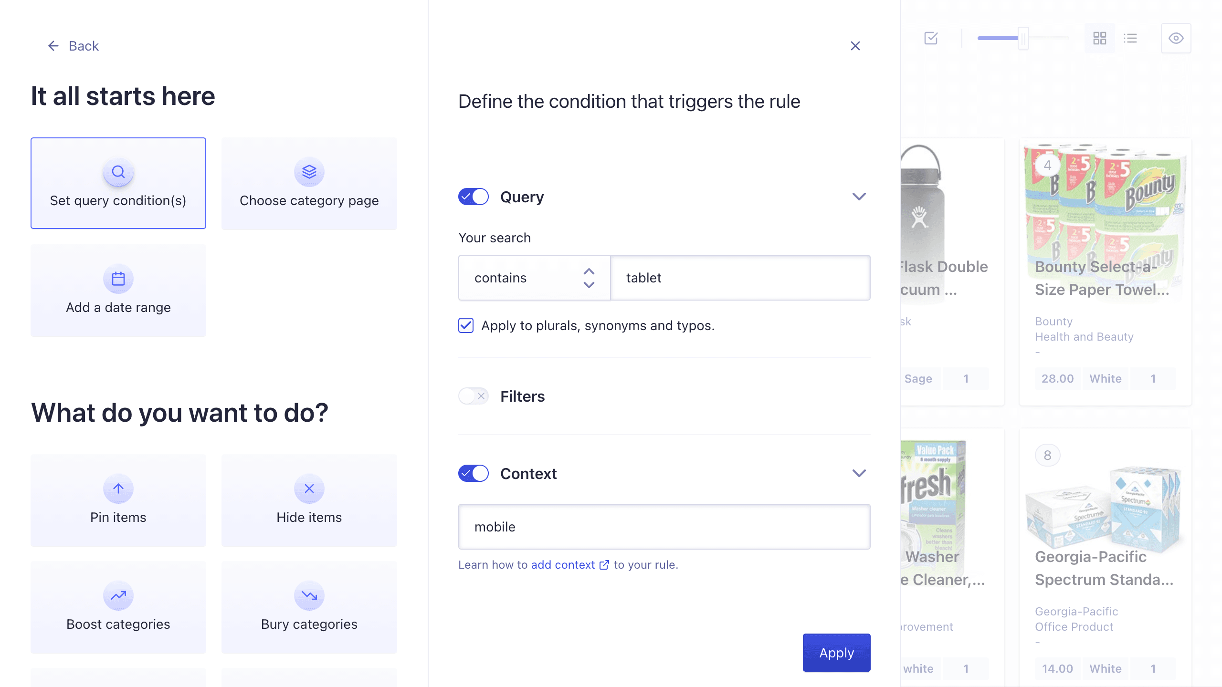Click the Apply button
The width and height of the screenshot is (1222, 687).
pyautogui.click(x=837, y=653)
